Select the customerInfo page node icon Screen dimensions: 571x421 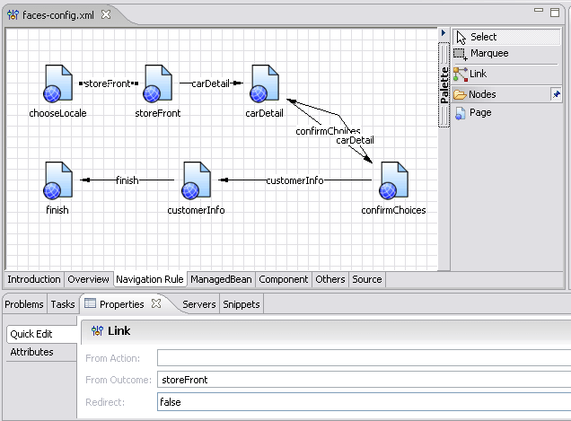(x=196, y=180)
